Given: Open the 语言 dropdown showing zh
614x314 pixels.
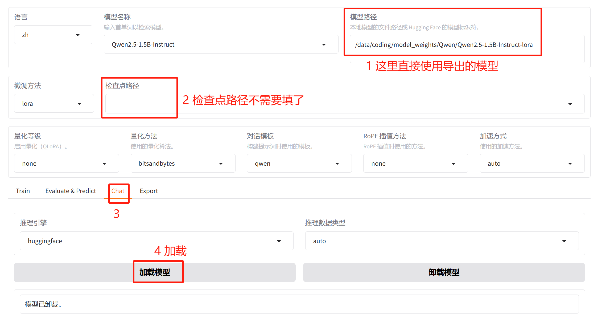Looking at the screenshot, I should 53,35.
